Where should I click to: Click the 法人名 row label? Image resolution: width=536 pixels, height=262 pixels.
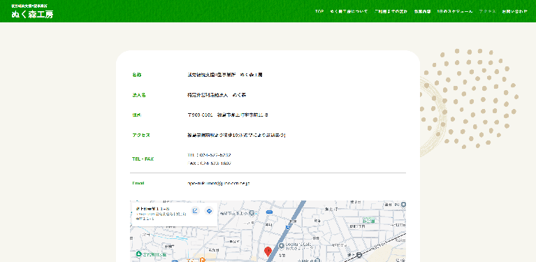tap(139, 95)
